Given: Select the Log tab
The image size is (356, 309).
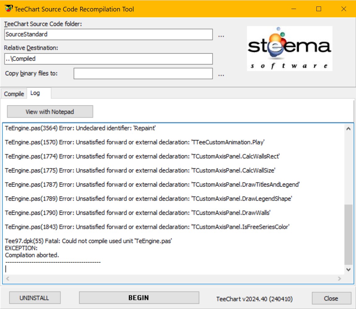Looking at the screenshot, I should (39, 93).
